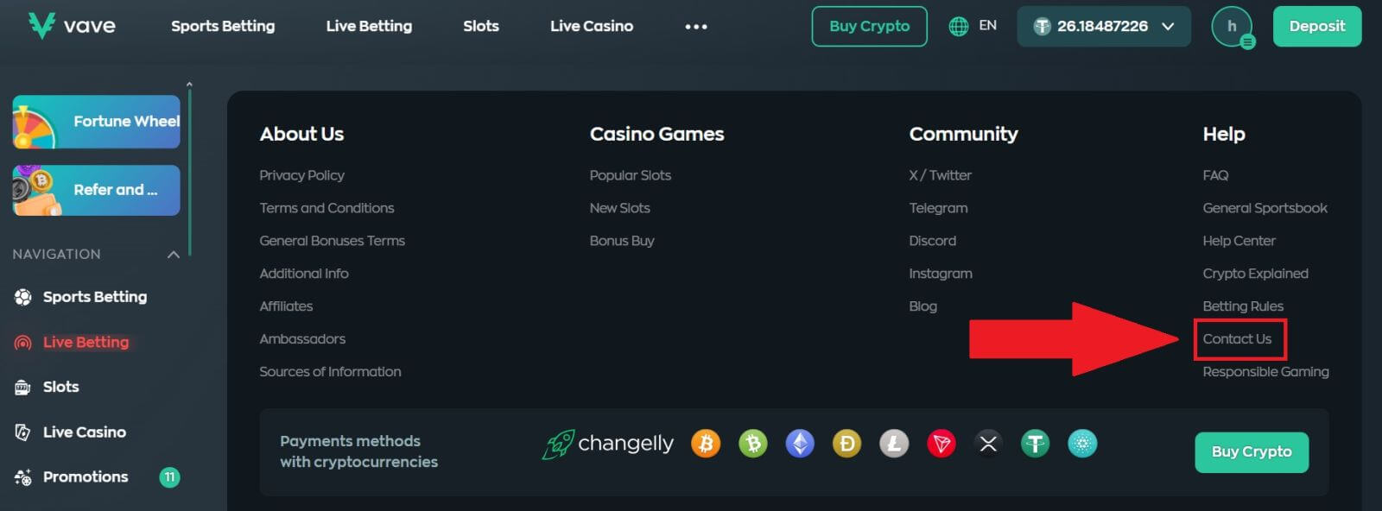The height and width of the screenshot is (511, 1382).
Task: Open Sports Betting in top menu
Action: tap(223, 27)
